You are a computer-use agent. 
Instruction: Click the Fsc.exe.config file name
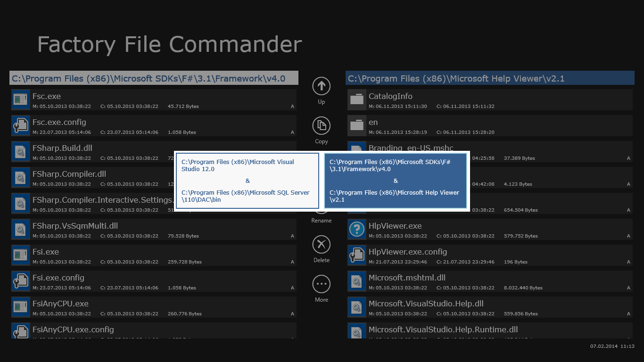click(59, 123)
